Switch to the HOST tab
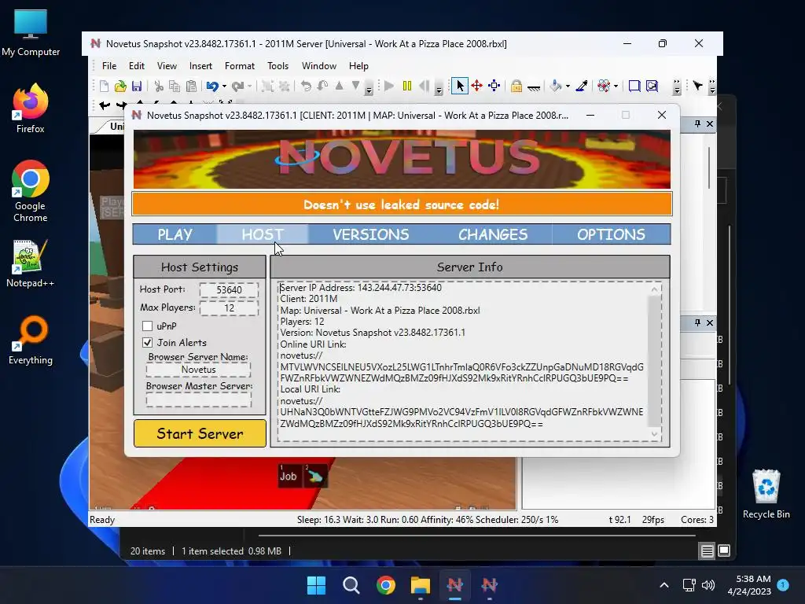 pos(263,234)
